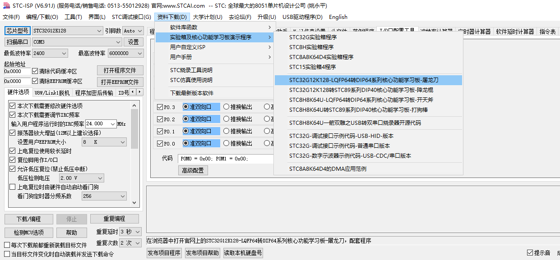This screenshot has width=560, height=260.
Task: Click the 高级配置 button
Action: pos(193,170)
